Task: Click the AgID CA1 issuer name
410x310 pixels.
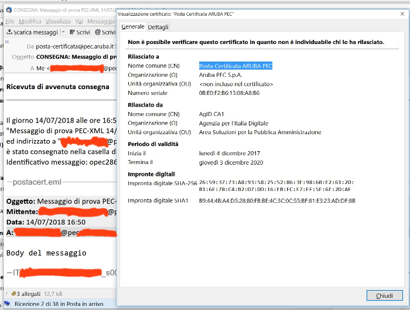Action: [x=211, y=114]
